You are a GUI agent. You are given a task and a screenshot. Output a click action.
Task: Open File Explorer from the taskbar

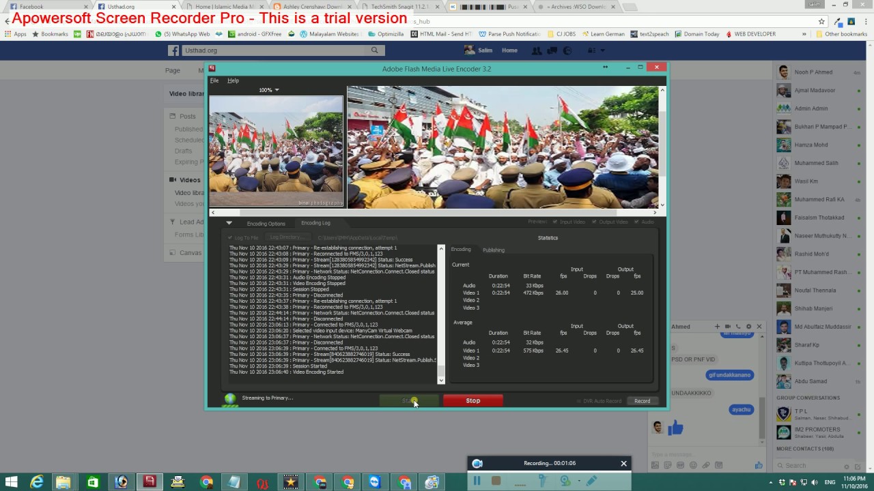64,482
